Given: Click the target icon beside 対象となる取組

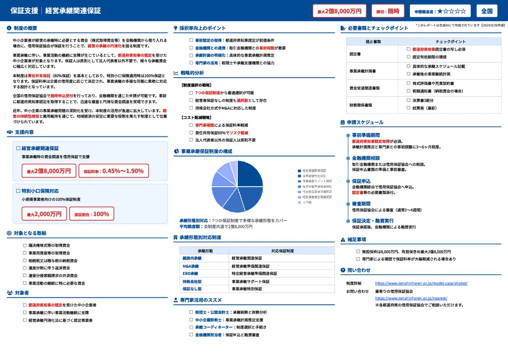Looking at the screenshot, I should [10, 233].
